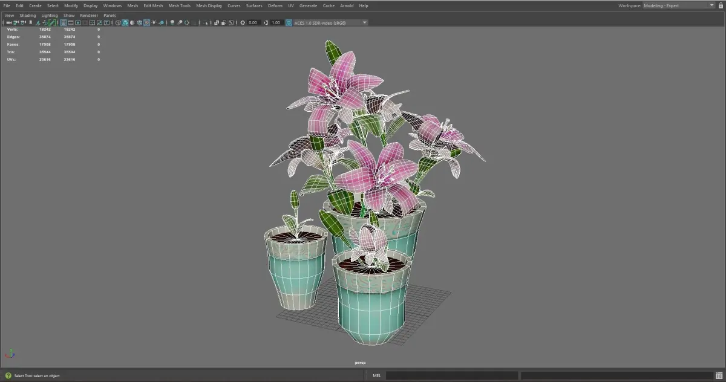Click the Isolate Select icon
This screenshot has height=382, width=726.
click(x=206, y=22)
